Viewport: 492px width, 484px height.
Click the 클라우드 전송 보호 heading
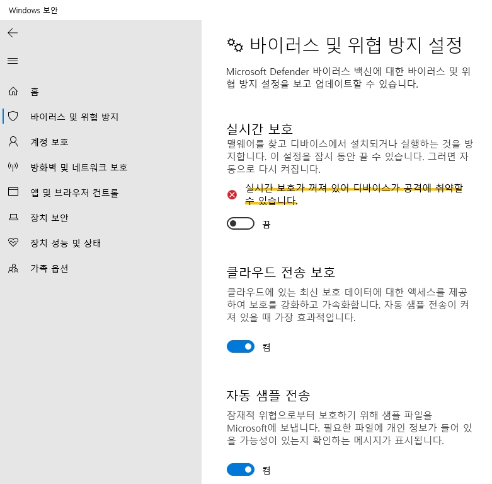[281, 272]
